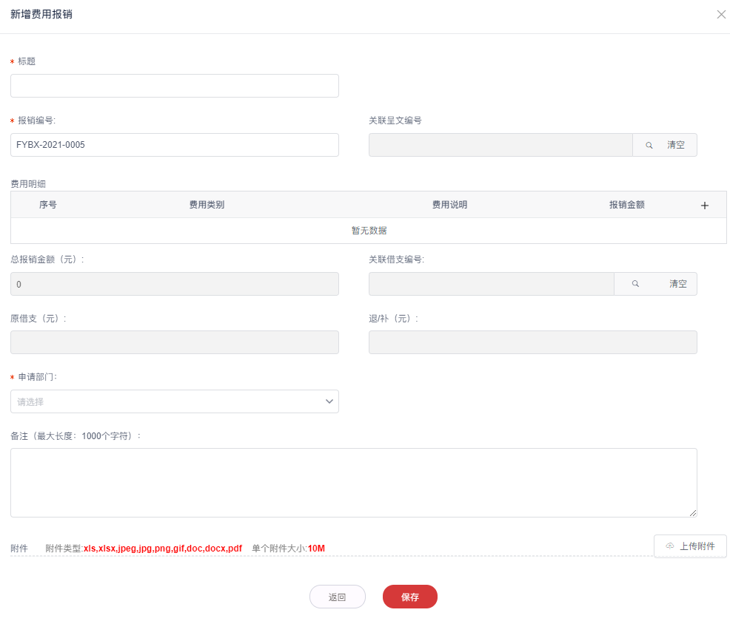The width and height of the screenshot is (730, 621).
Task: Add expense detail row with plus icon
Action: [704, 205]
